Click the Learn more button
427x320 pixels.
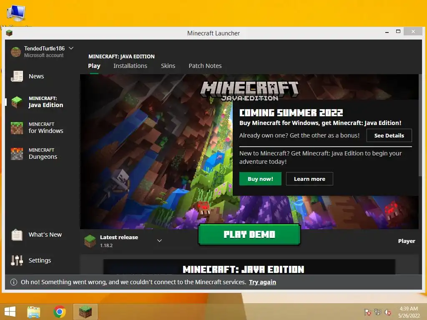tap(309, 179)
